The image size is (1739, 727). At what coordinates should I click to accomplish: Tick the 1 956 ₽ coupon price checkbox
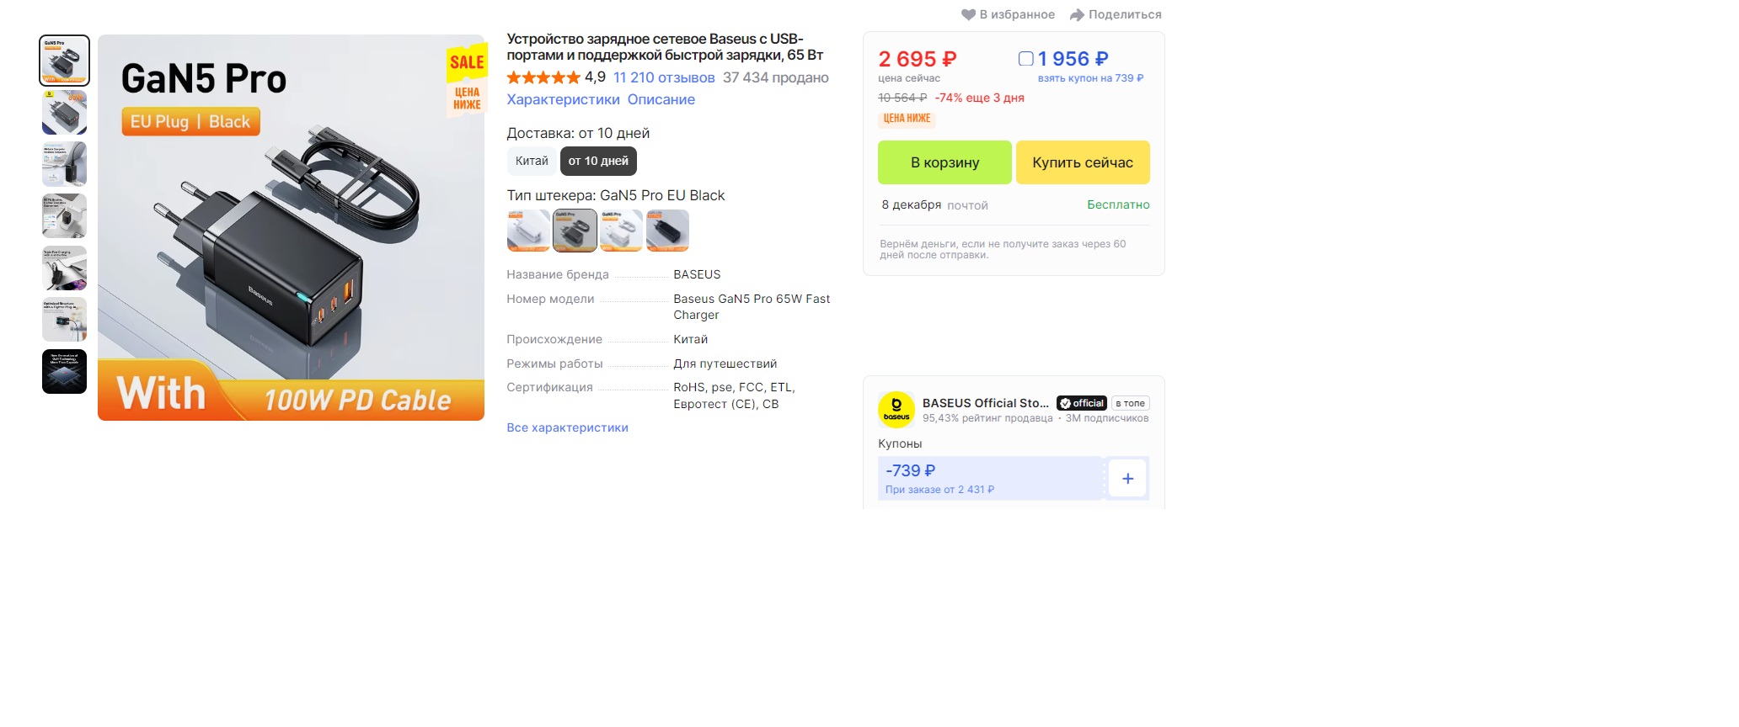click(1025, 59)
